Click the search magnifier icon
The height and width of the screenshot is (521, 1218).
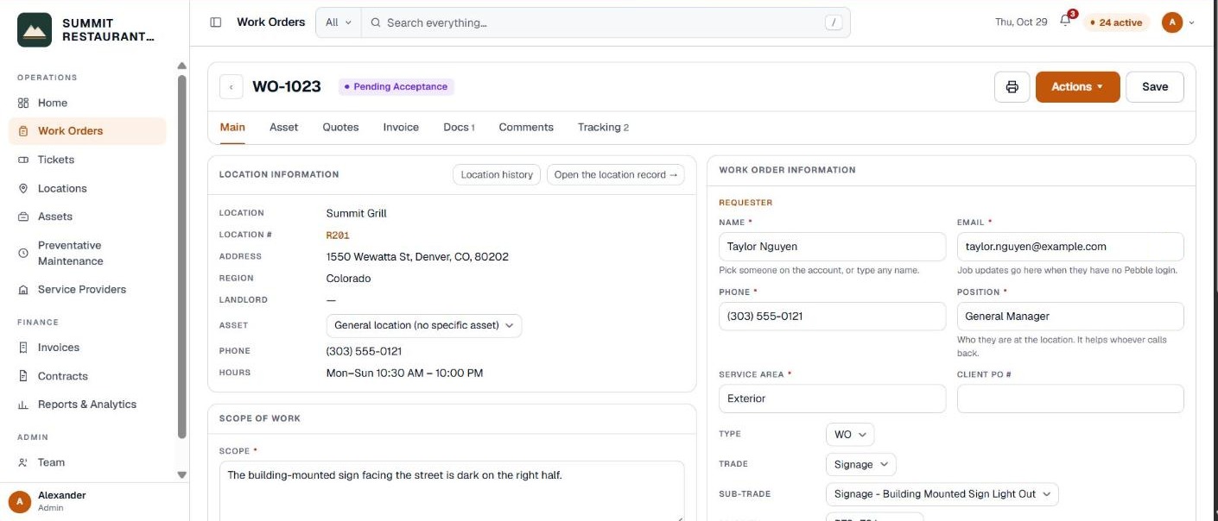376,22
